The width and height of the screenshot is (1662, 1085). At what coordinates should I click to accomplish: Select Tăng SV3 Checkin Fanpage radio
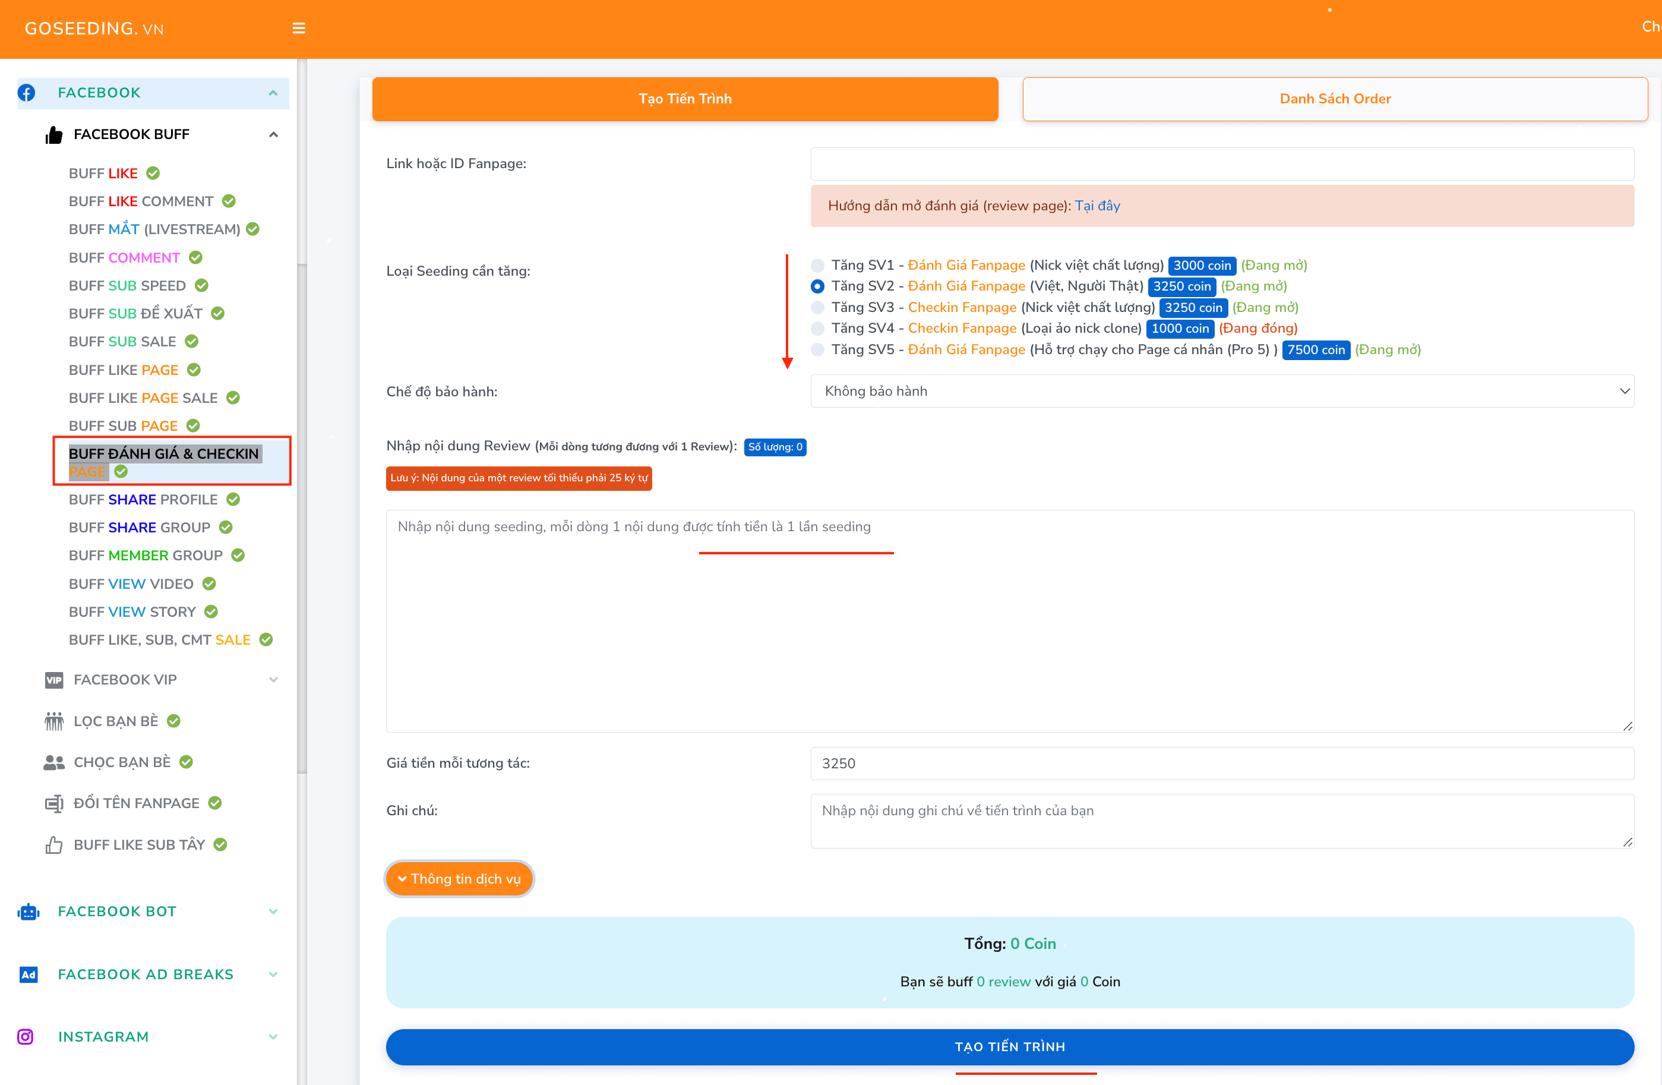click(817, 307)
